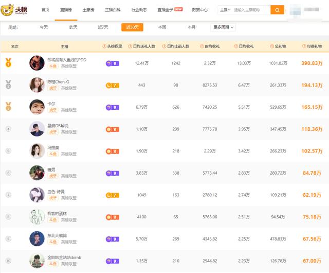Click level 9 badge in 卡尔 row
This screenshot has height=273, width=329.
pyautogui.click(x=113, y=107)
